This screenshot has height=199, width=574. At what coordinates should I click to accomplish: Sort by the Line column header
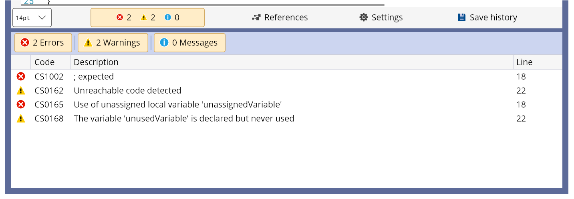coord(524,62)
